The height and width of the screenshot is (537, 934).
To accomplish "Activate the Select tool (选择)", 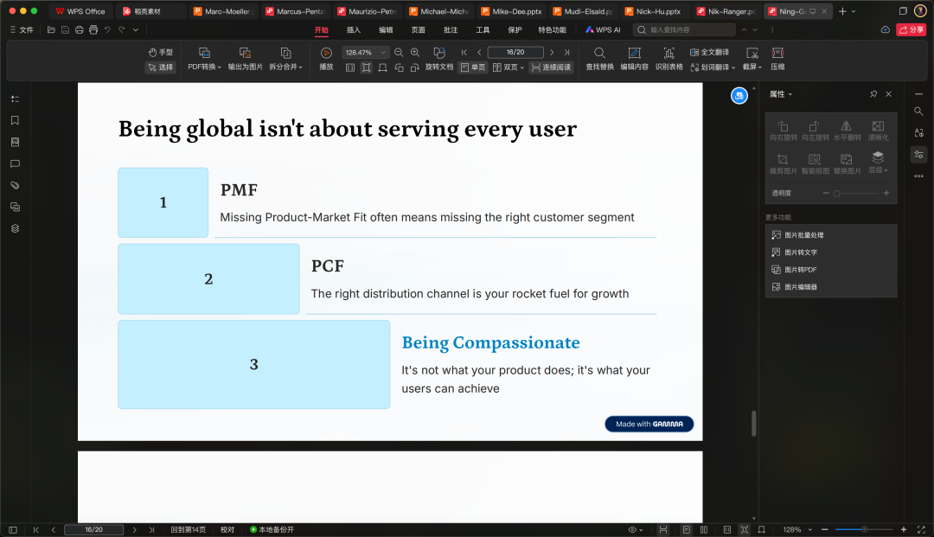I will [160, 67].
